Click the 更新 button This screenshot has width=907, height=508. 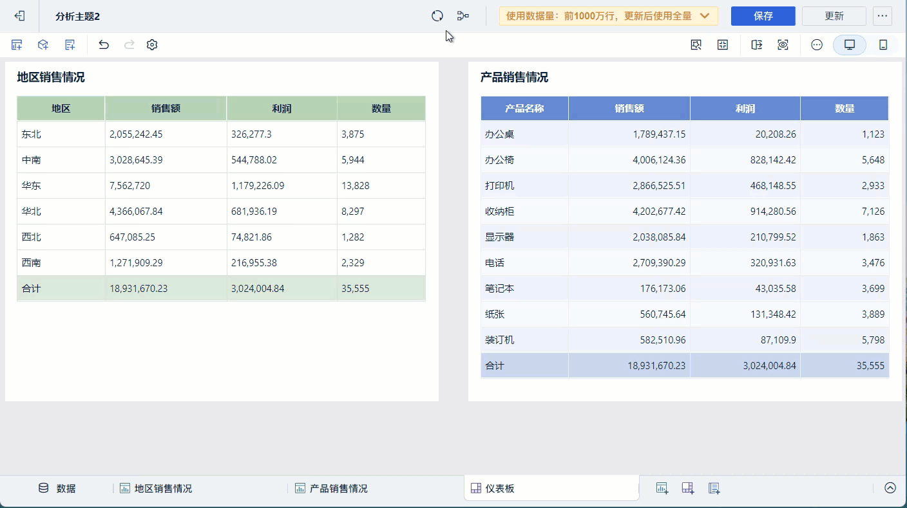coord(834,16)
